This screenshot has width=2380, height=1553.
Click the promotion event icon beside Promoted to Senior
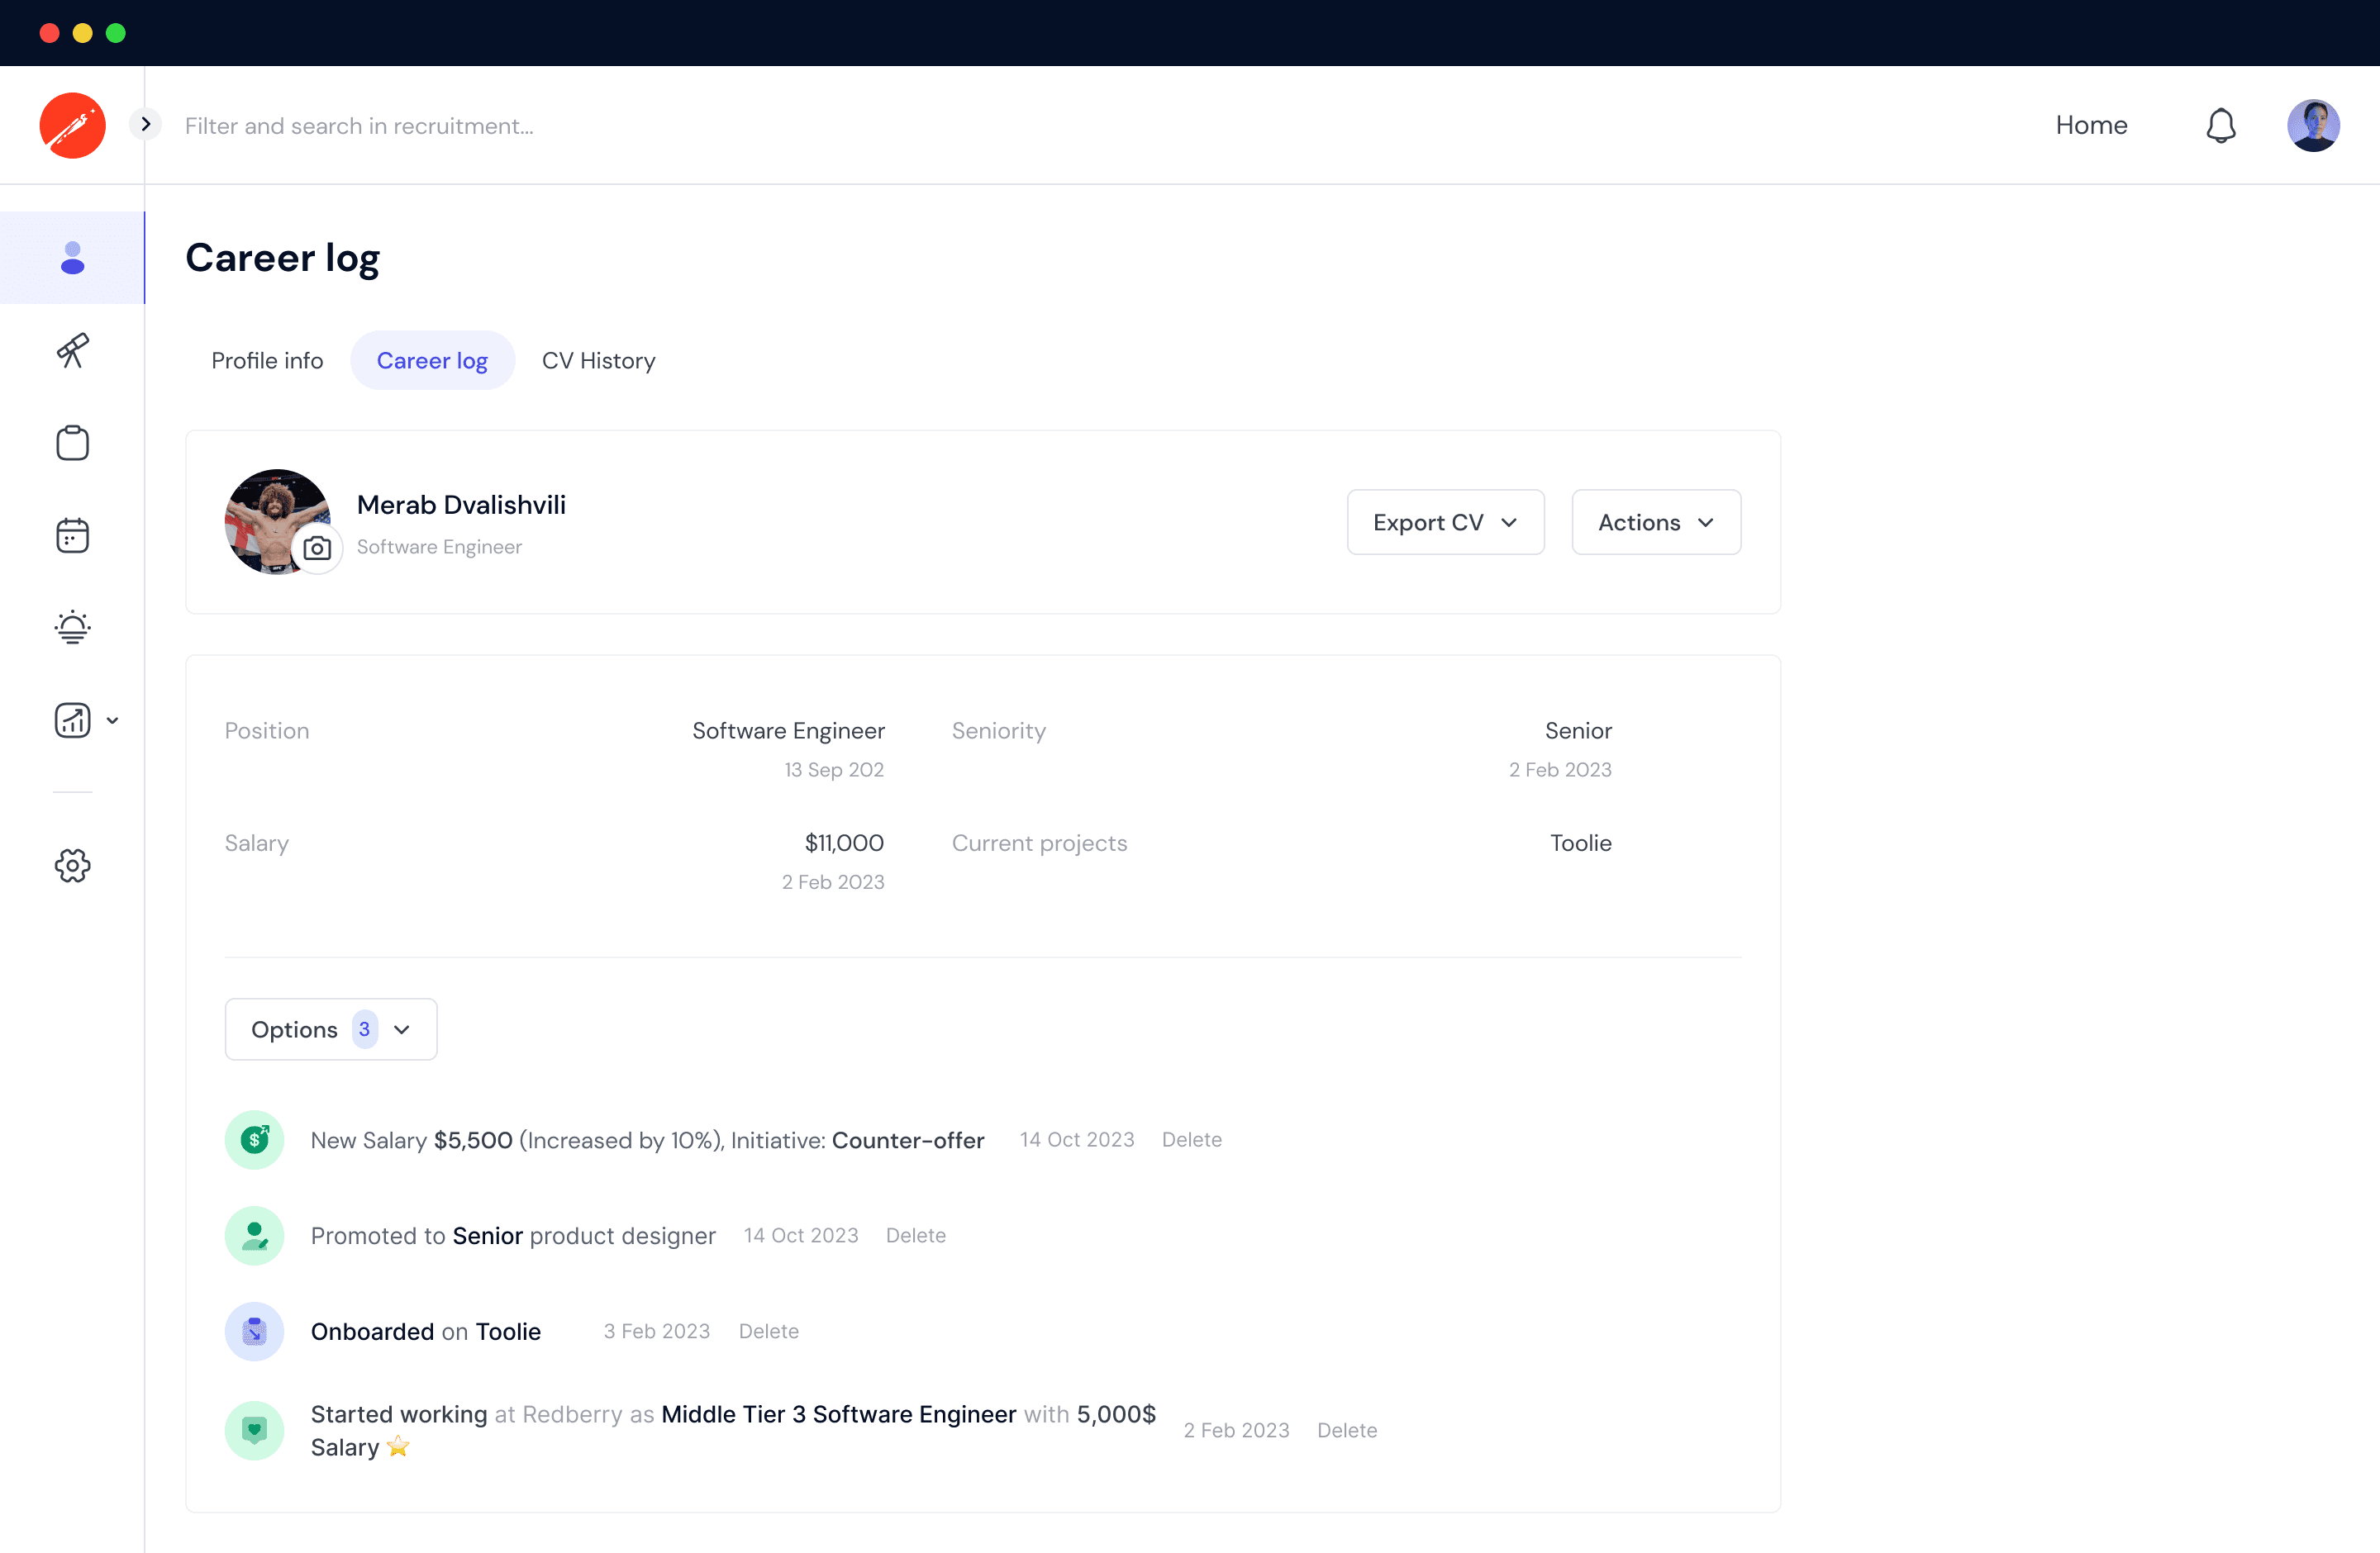point(255,1235)
